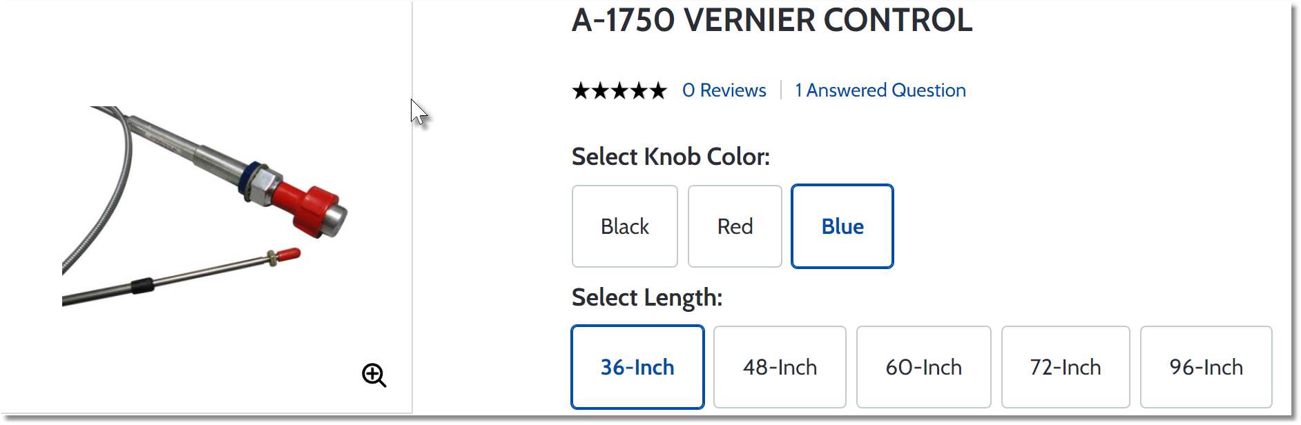Click the first star in the rating

pyautogui.click(x=581, y=90)
